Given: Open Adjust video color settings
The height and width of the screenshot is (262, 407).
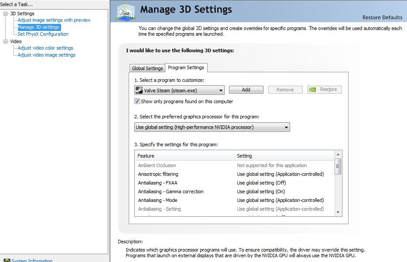Looking at the screenshot, I should click(x=45, y=48).
